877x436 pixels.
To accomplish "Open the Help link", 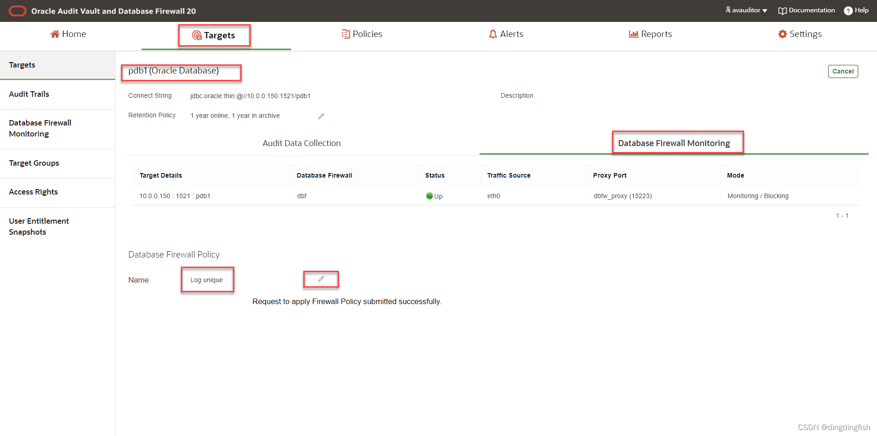I will 856,10.
